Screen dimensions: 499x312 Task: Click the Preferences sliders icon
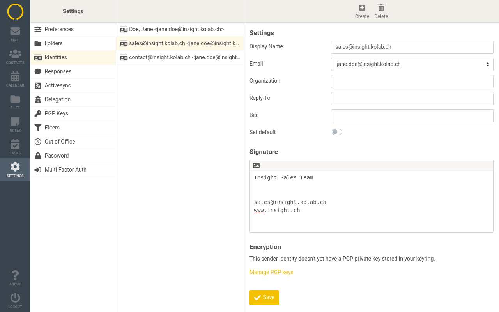(x=38, y=29)
